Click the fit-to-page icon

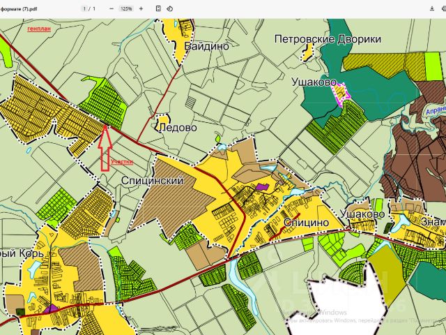[x=158, y=9]
